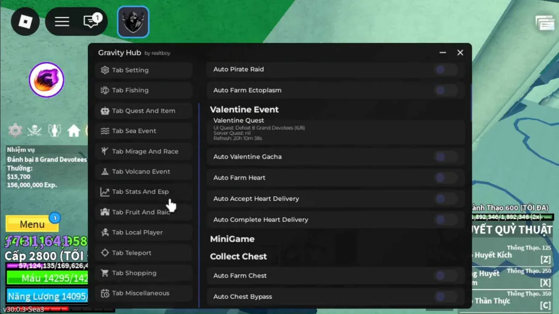Click the Collect Chest section heading
Image resolution: width=559 pixels, height=314 pixels.
[238, 257]
